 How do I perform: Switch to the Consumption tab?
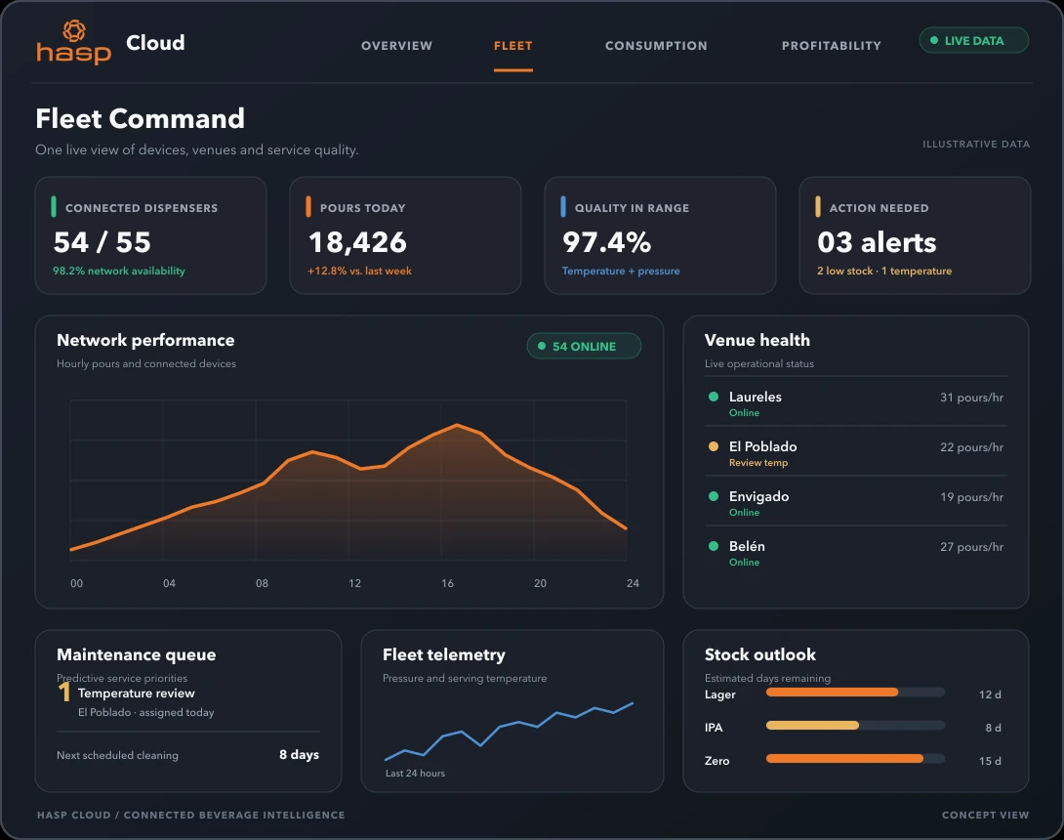click(x=656, y=46)
